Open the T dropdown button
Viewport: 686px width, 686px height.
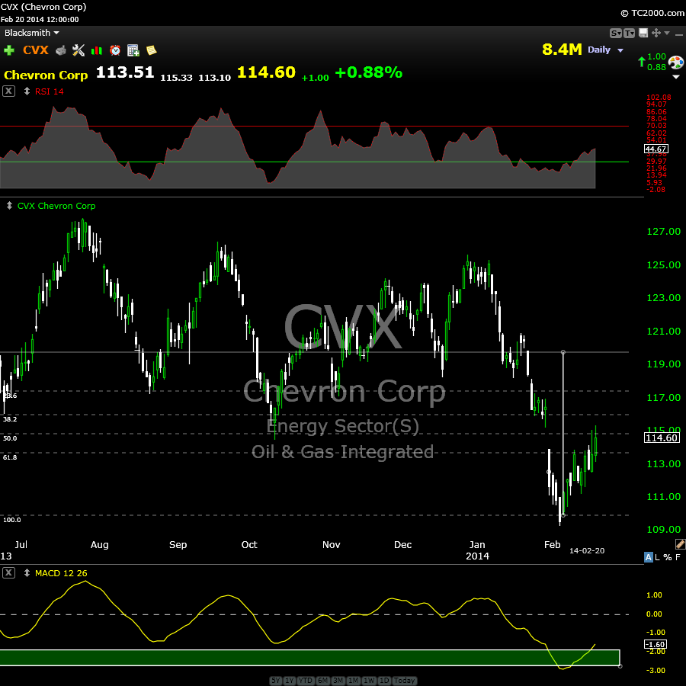pos(629,34)
